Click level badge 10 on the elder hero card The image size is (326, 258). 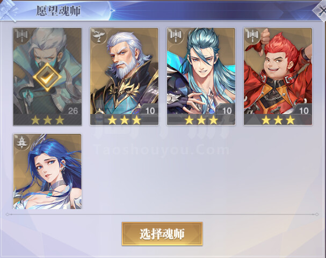tap(150, 111)
